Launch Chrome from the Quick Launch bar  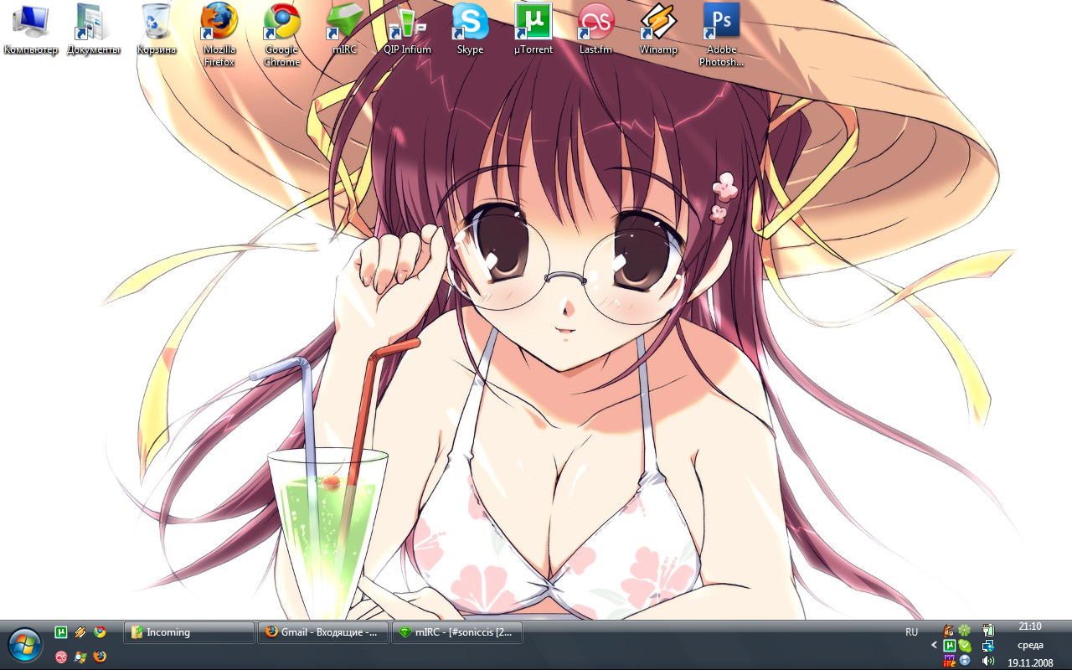pyautogui.click(x=100, y=632)
